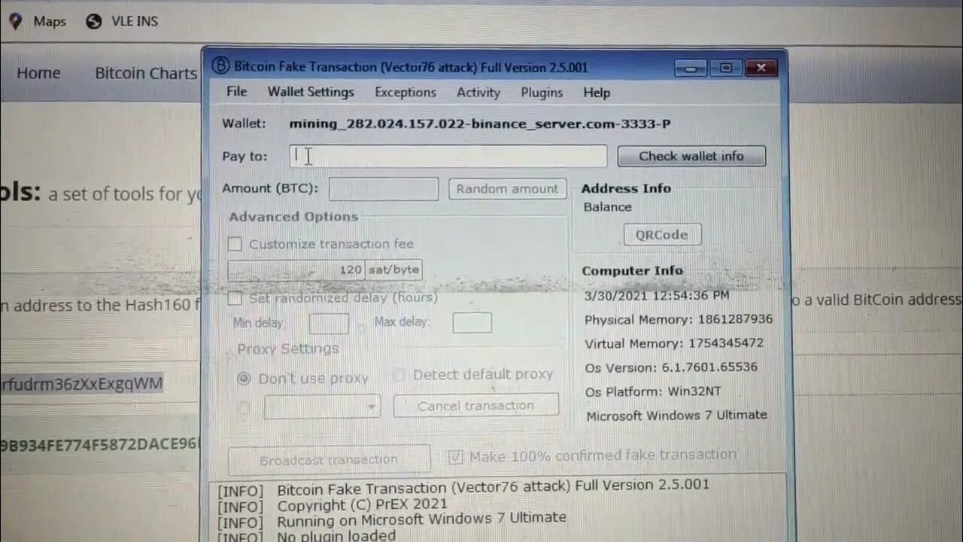This screenshot has width=963, height=542.
Task: Click the No plugin loaded log line
Action: 336,535
